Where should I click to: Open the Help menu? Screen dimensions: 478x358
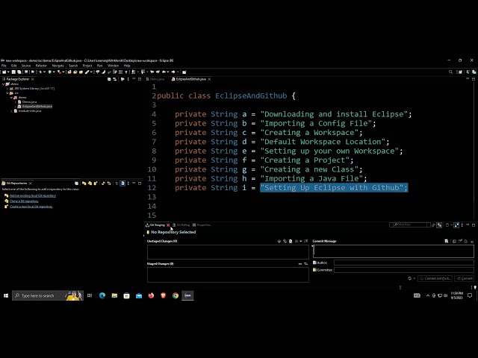127,66
